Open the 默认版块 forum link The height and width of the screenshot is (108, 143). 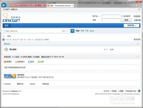[x=13, y=49]
